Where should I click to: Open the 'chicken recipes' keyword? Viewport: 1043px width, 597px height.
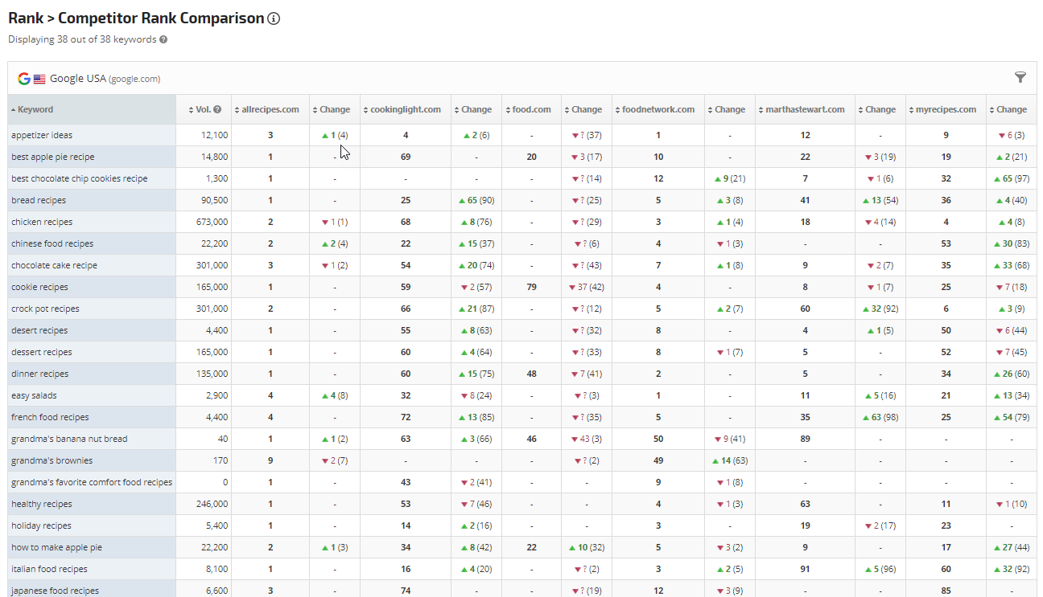[x=42, y=222]
